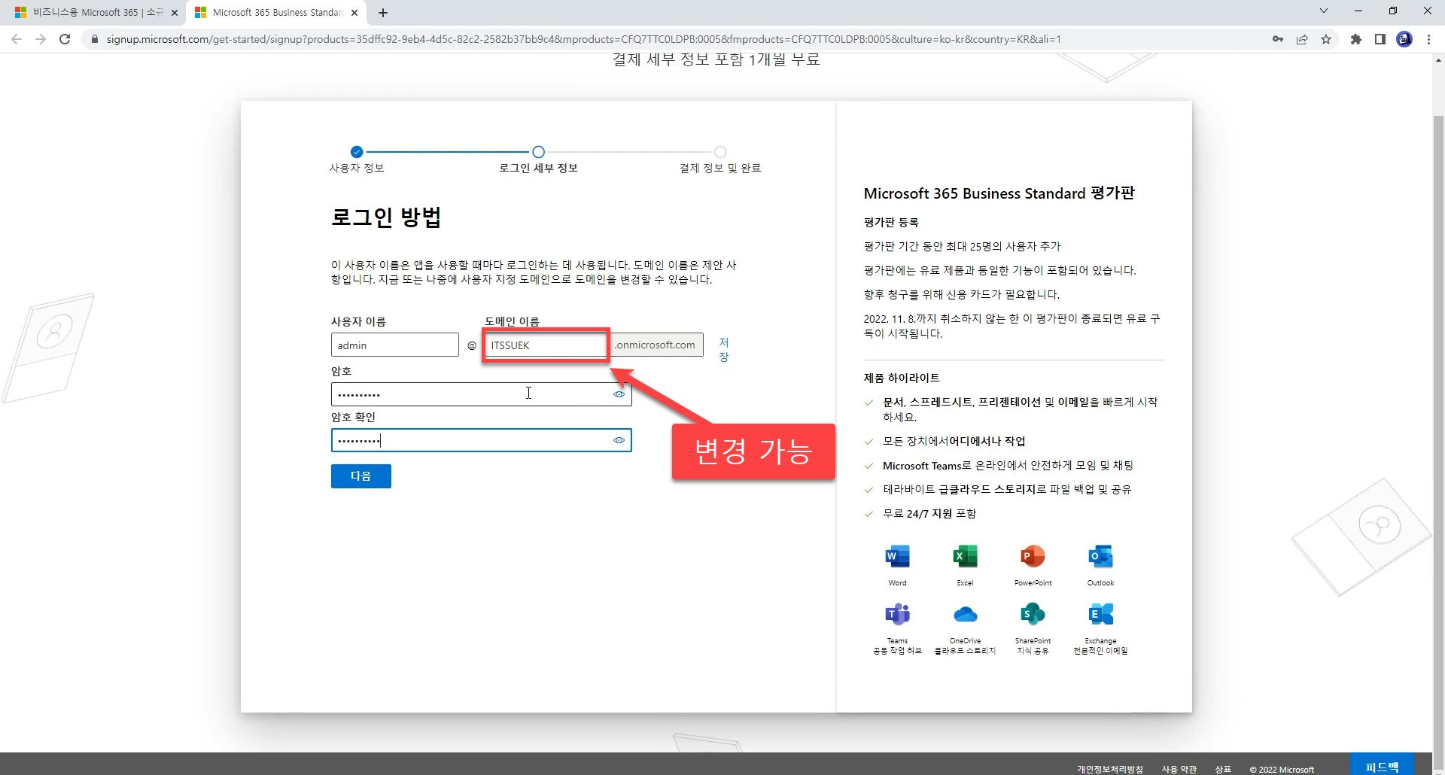Open the browser side panel
The image size is (1445, 775).
tap(1380, 39)
